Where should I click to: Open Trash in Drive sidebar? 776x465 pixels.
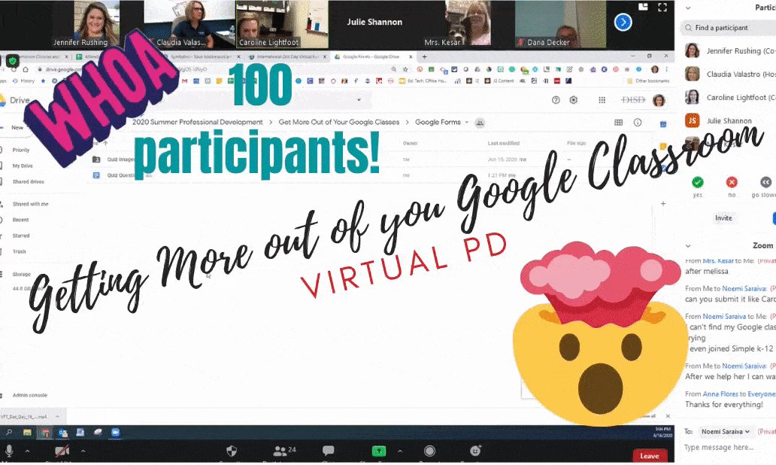[x=19, y=251]
